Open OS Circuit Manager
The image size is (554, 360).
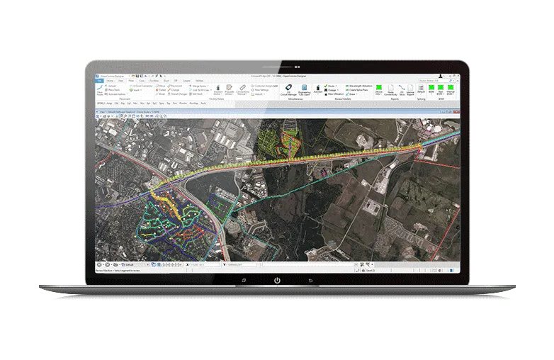click(288, 89)
